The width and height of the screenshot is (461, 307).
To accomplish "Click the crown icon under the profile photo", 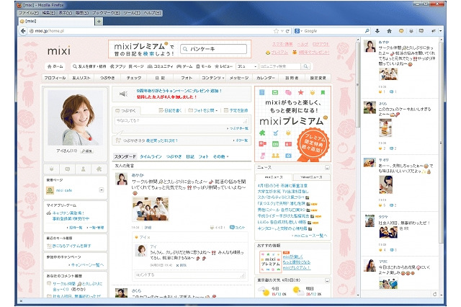I will tap(52, 169).
